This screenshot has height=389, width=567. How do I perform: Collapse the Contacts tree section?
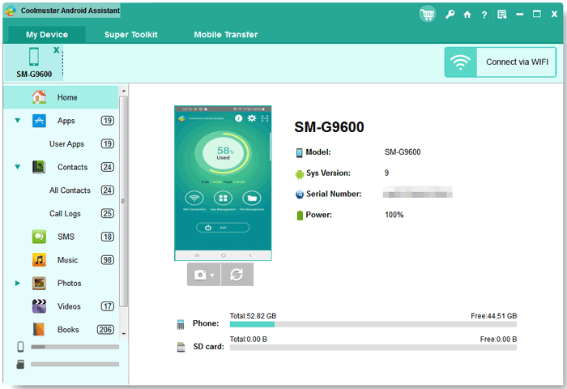click(x=18, y=168)
